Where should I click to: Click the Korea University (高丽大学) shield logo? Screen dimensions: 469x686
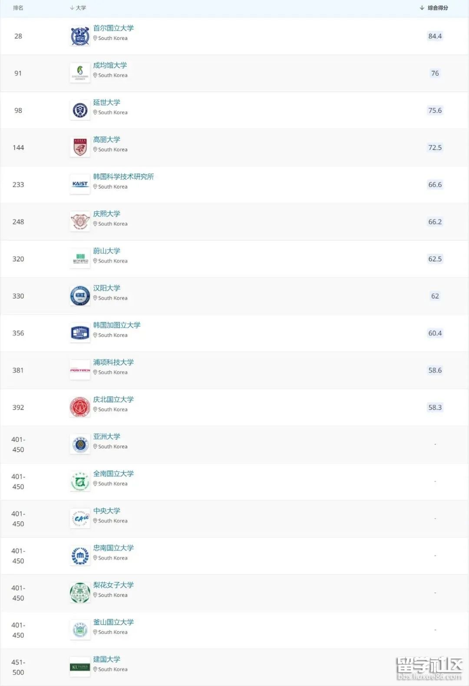click(x=80, y=147)
